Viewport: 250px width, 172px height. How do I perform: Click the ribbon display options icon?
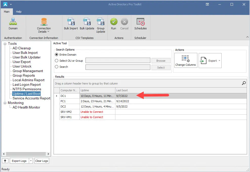click(207, 4)
